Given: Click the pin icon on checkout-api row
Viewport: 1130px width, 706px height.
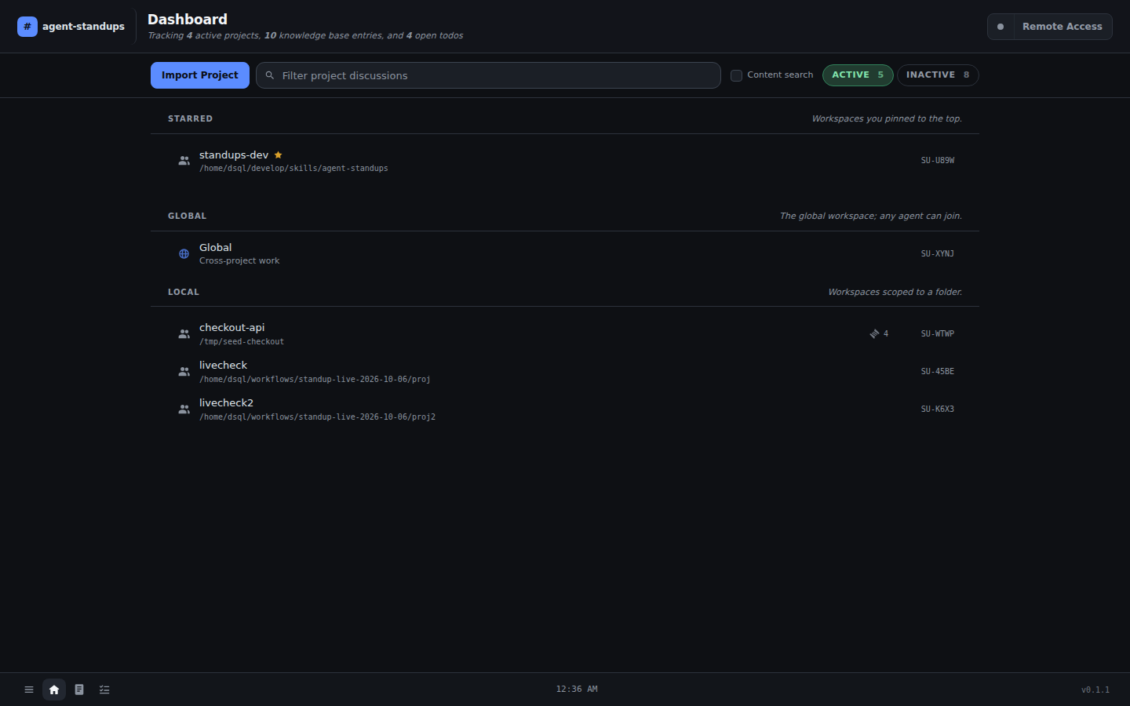Looking at the screenshot, I should click(x=874, y=334).
